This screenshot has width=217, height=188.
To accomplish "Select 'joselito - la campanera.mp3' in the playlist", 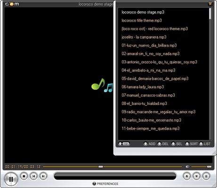I will pyautogui.click(x=144, y=37).
